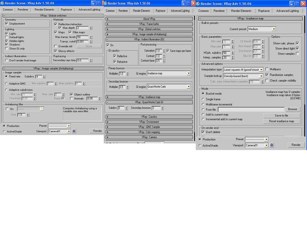Enable Show samples checkbox
The width and height of the screenshot is (307, 230).
point(297,54)
